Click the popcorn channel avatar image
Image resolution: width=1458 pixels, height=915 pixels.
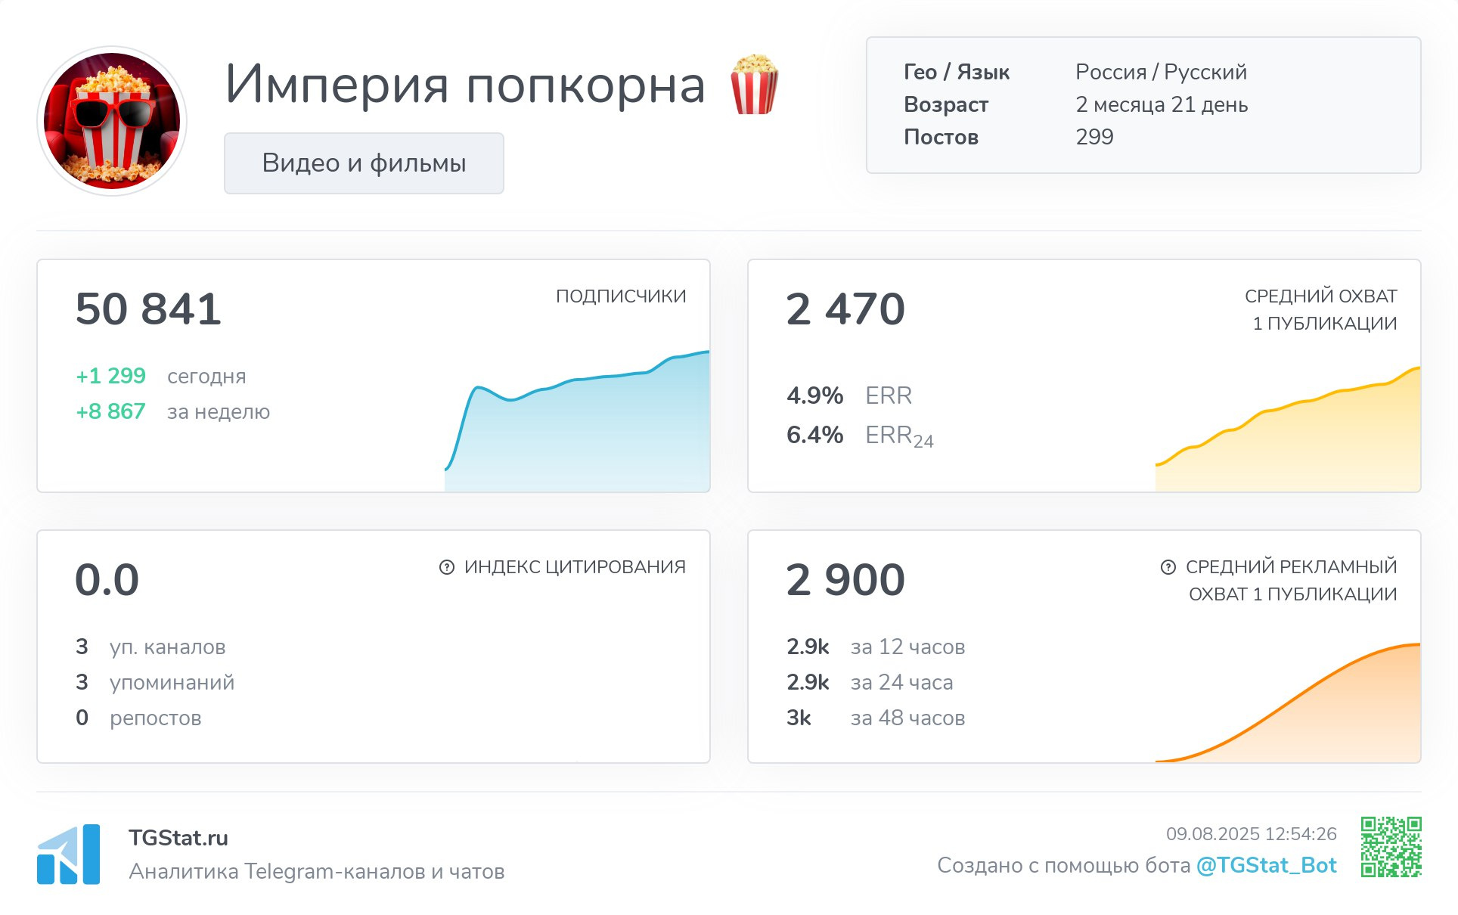(x=112, y=121)
